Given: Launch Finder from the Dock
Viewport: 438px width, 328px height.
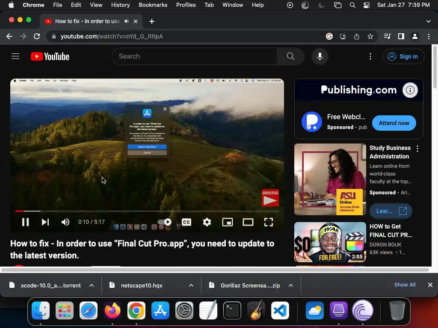Looking at the screenshot, I should coord(41,310).
